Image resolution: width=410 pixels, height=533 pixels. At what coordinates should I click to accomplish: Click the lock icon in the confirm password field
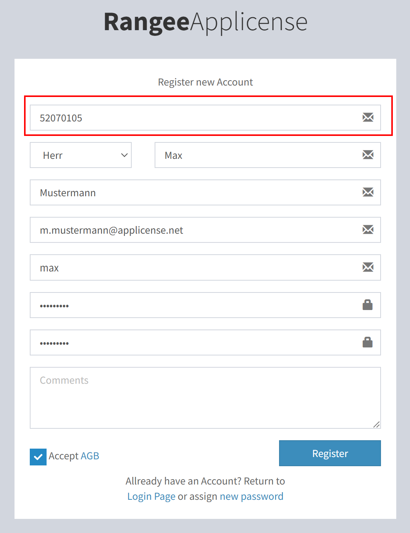click(x=368, y=342)
